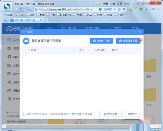This screenshot has width=163, height=131.
Task: Click the 保险箱 safe box icon in the sidebar
Action: point(9,91)
